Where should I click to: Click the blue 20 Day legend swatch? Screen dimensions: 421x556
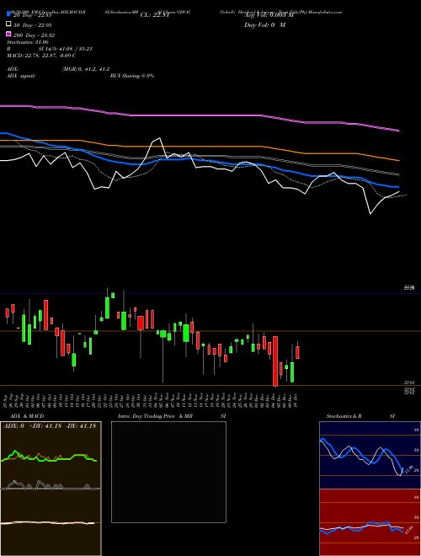coord(8,14)
